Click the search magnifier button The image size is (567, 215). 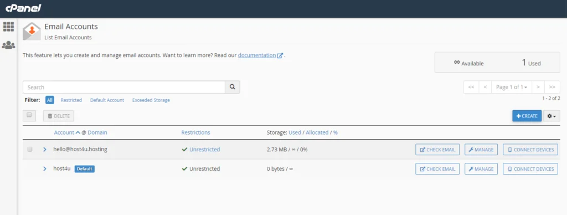(x=233, y=87)
